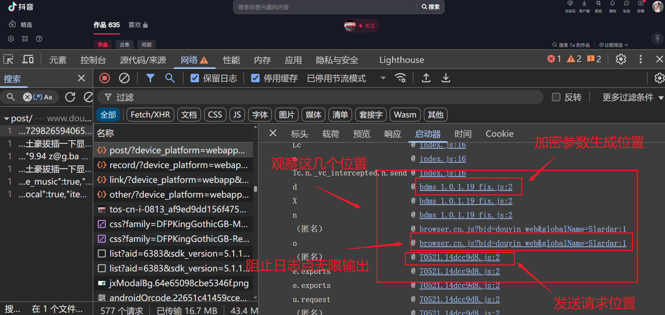665x315 pixels.
Task: Clear the search input text
Action: (x=27, y=97)
